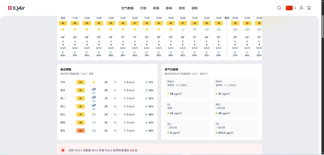Viewport: 324px width, 155px height.
Task: Open the search magnifier icon
Action: [x=279, y=8]
